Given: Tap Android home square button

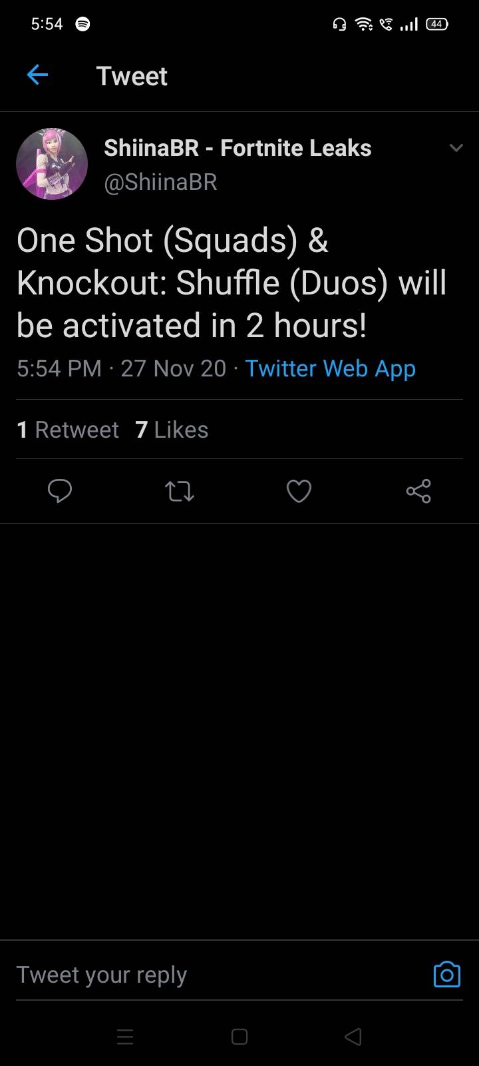Looking at the screenshot, I should [x=239, y=1037].
